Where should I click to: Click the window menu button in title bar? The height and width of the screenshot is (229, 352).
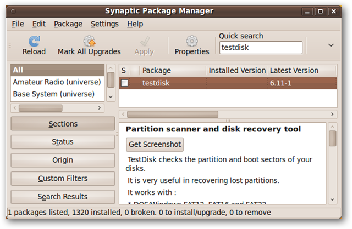(13, 11)
